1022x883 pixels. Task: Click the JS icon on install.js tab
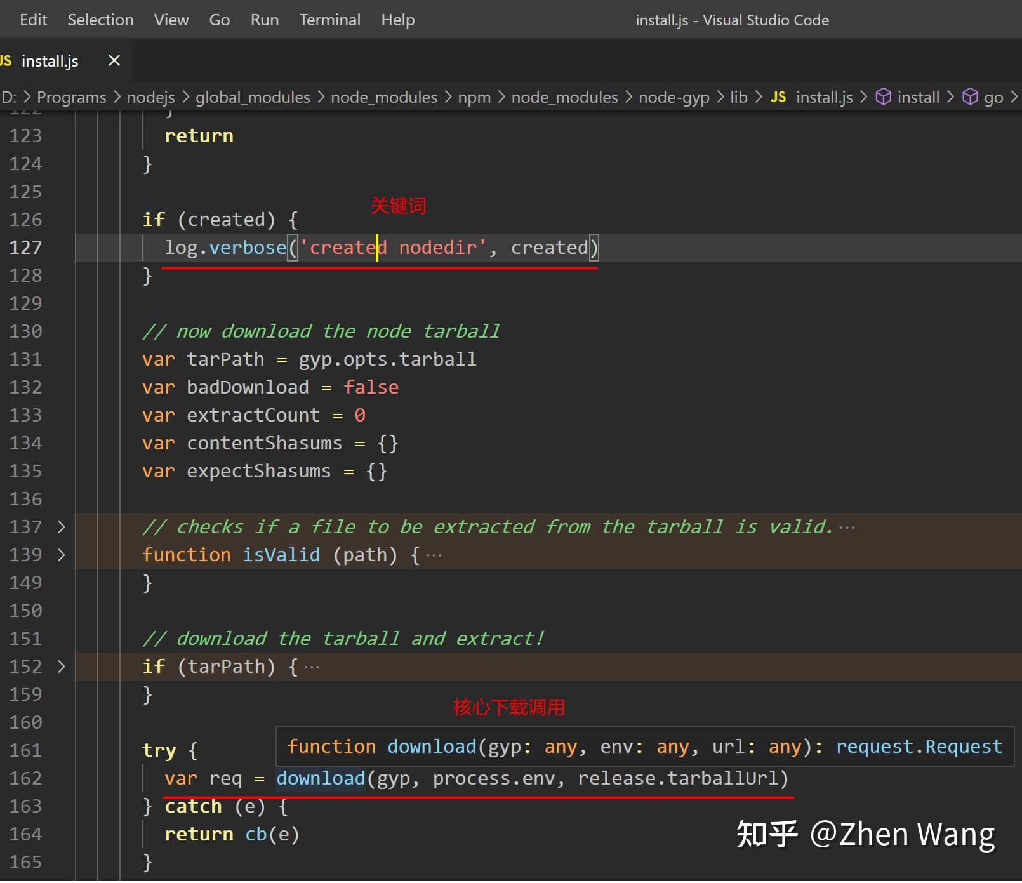pyautogui.click(x=6, y=61)
